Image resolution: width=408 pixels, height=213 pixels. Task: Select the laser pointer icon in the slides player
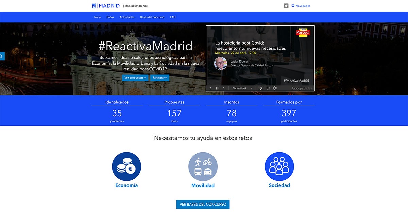click(x=261, y=88)
